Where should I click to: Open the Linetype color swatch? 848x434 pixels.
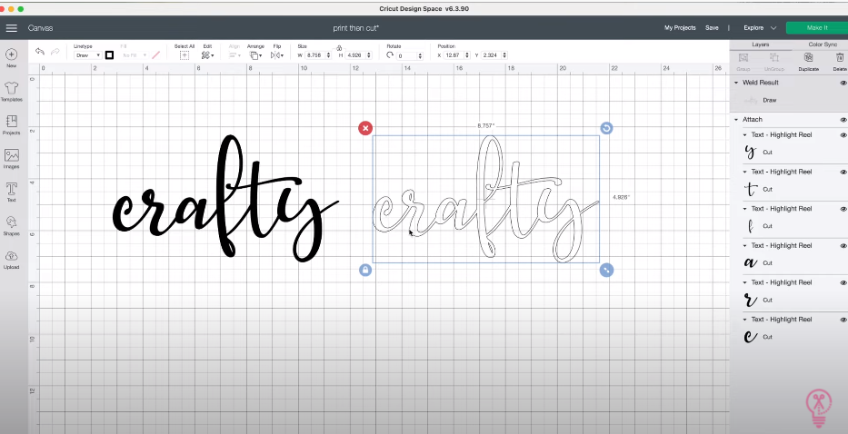tap(109, 55)
